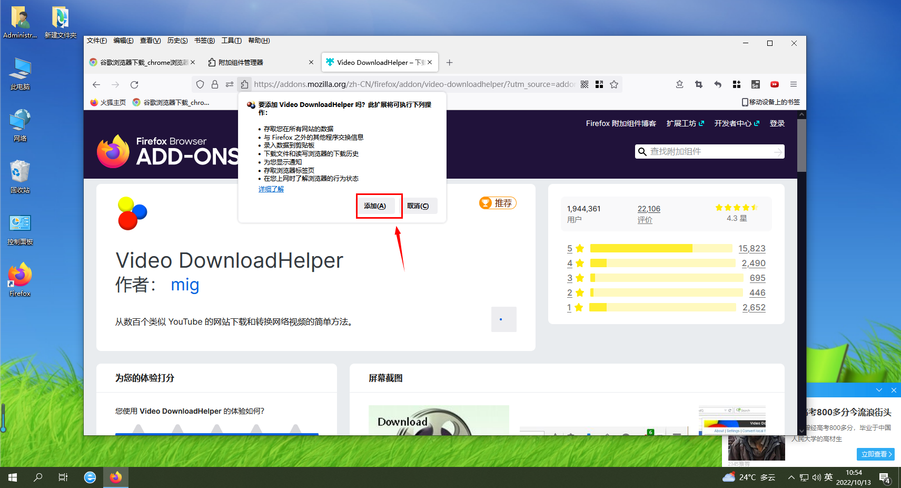Click the 登录 link

click(777, 123)
